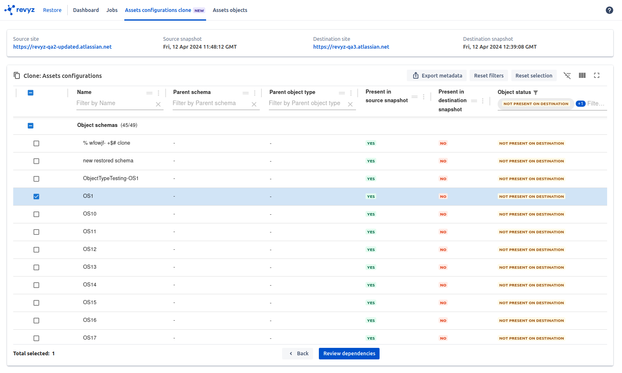The height and width of the screenshot is (373, 622).
Task: Click the NO badge in OS12 row
Action: coord(443,250)
